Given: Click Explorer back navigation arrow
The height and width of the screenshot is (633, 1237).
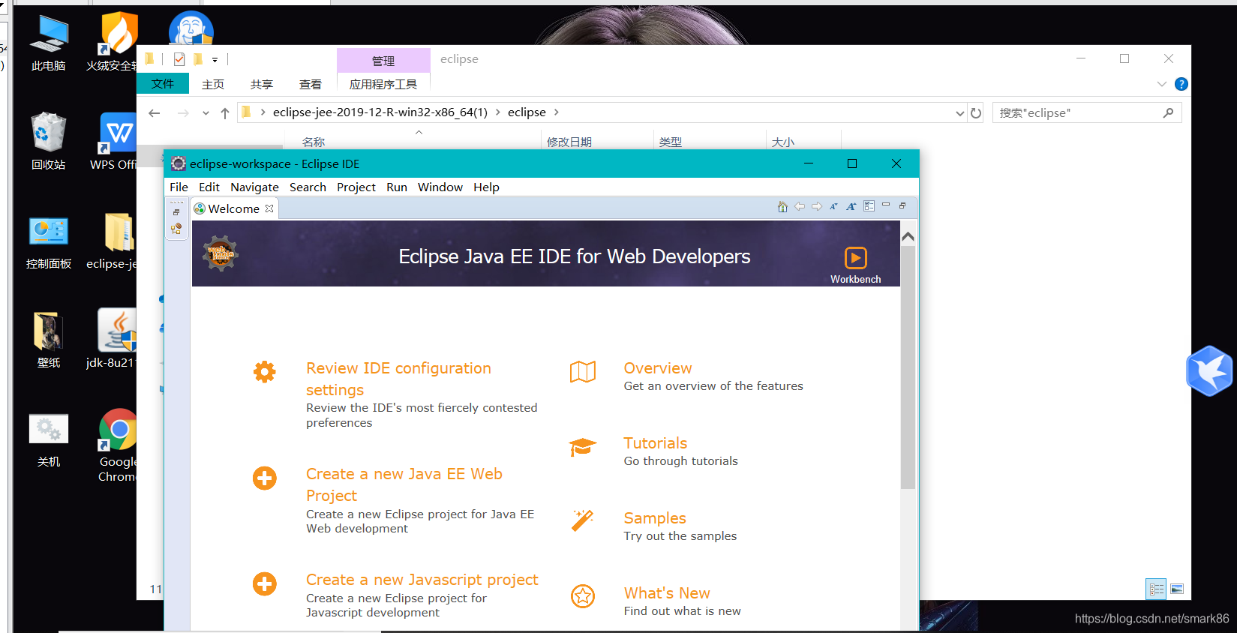Looking at the screenshot, I should coord(155,112).
